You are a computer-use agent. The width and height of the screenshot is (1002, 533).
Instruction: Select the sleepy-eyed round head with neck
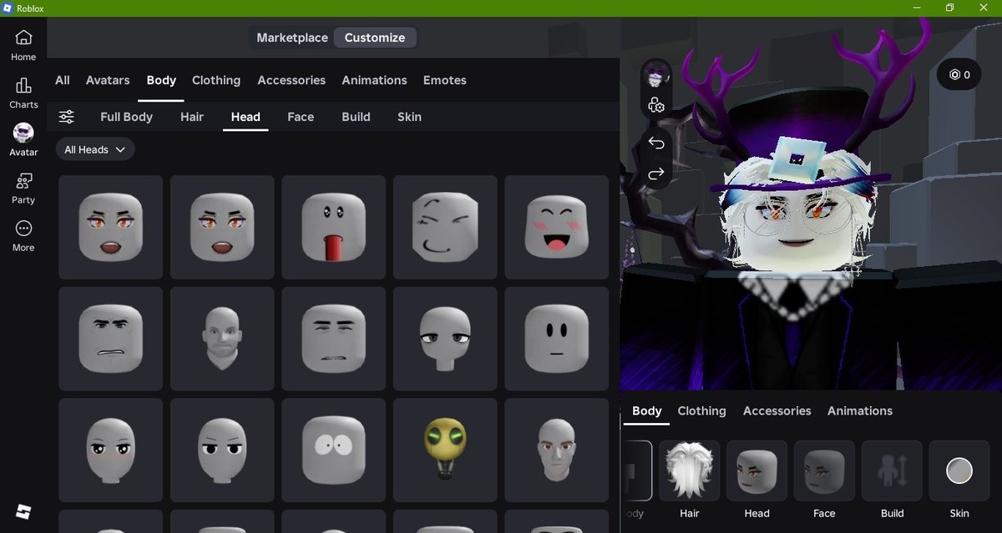pyautogui.click(x=445, y=339)
